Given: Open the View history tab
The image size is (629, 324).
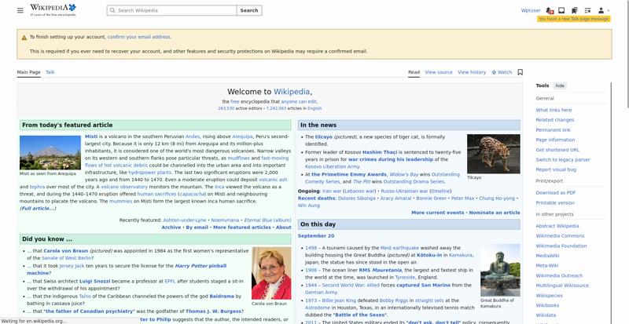Looking at the screenshot, I should (x=472, y=72).
